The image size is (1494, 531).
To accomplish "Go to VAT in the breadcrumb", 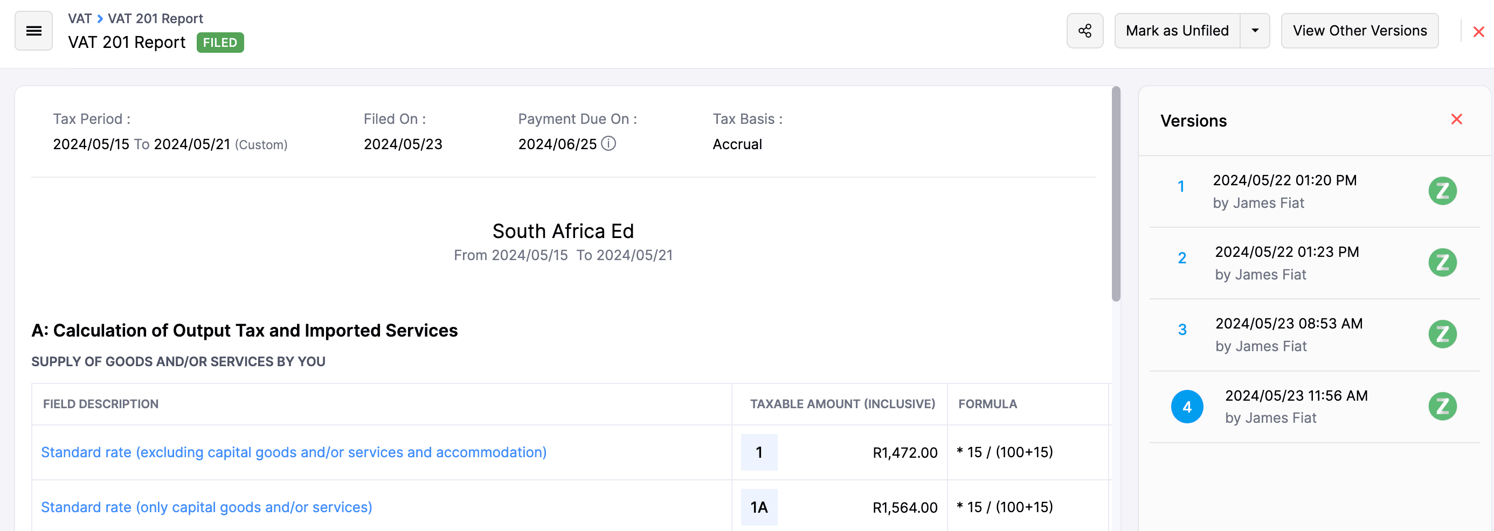I will click(79, 18).
